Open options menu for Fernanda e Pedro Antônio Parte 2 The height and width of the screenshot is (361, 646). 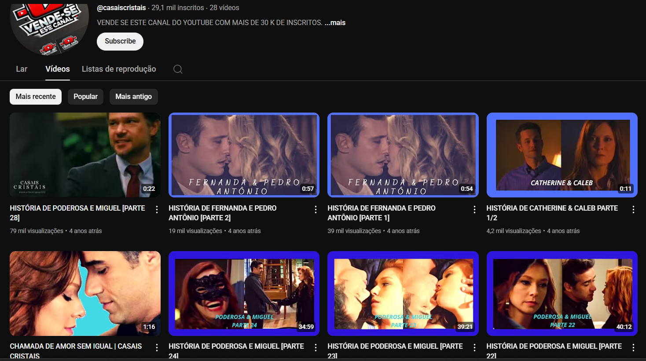[316, 210]
